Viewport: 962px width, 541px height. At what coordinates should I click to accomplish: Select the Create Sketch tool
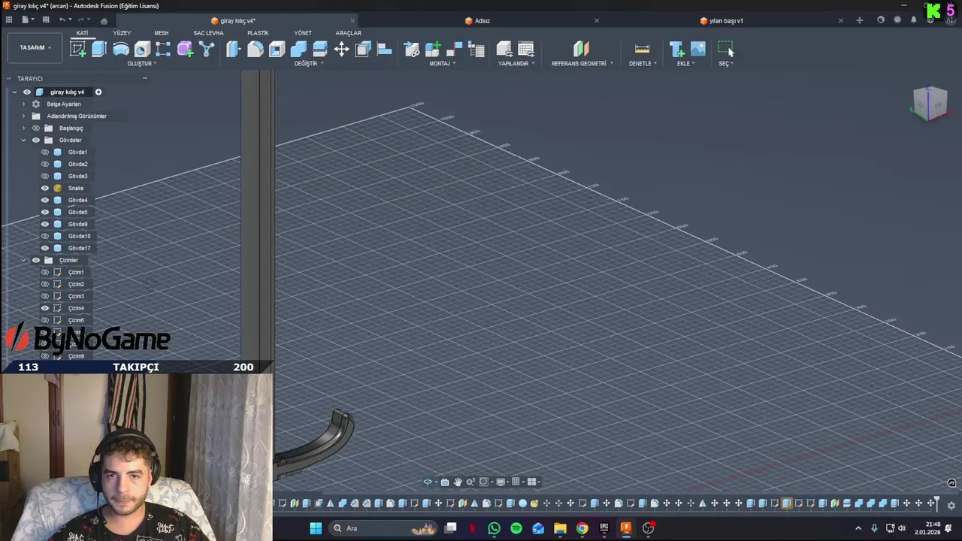coord(77,50)
